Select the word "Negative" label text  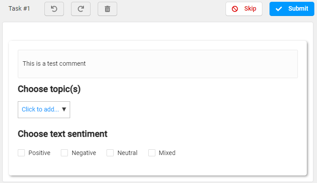click(x=84, y=153)
